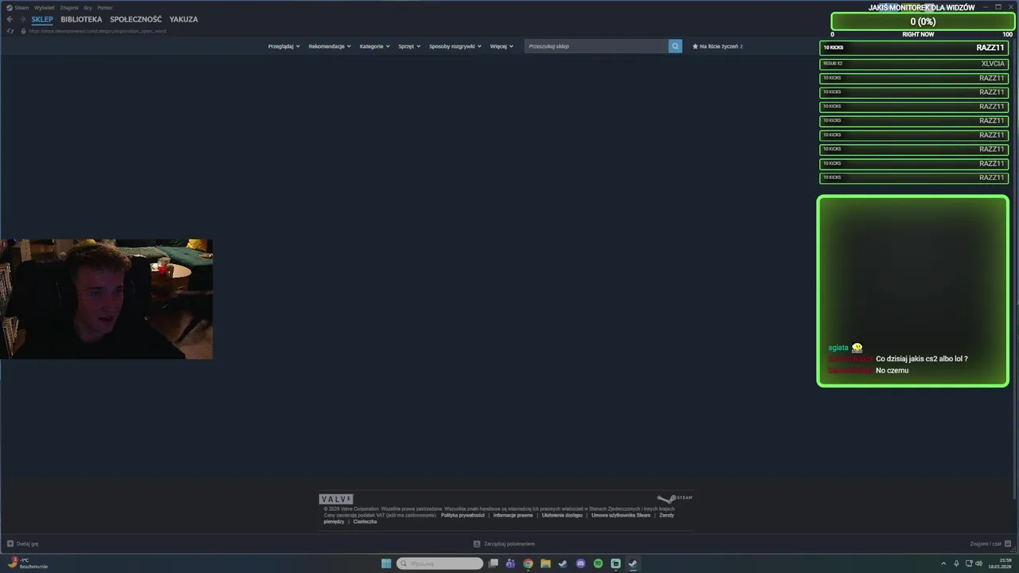Open Ułatwienia dostępu link
The image size is (1019, 573).
coord(562,515)
